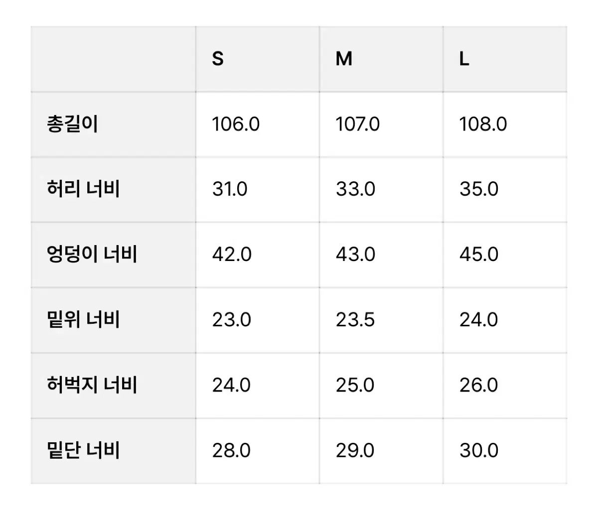Select the M size column header
The height and width of the screenshot is (524, 598).
pyautogui.click(x=344, y=59)
